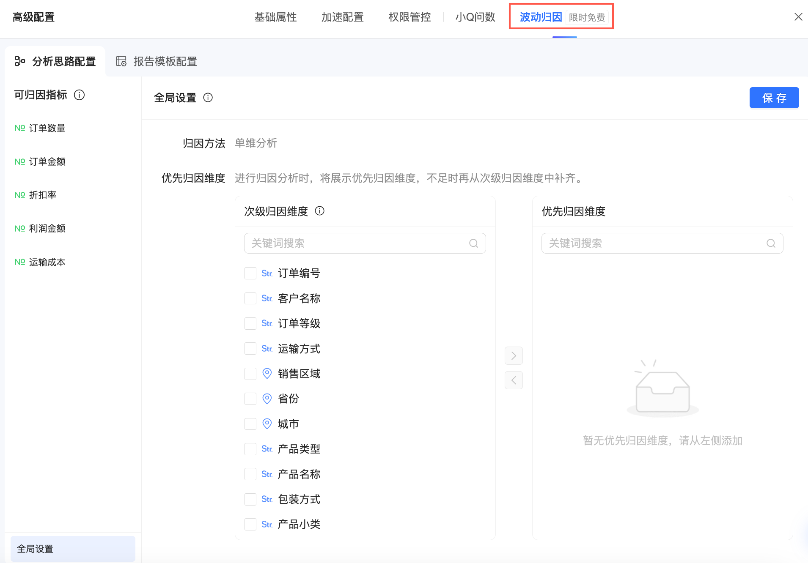Click the 分析思路配置 tab icon
The height and width of the screenshot is (563, 808).
[20, 61]
